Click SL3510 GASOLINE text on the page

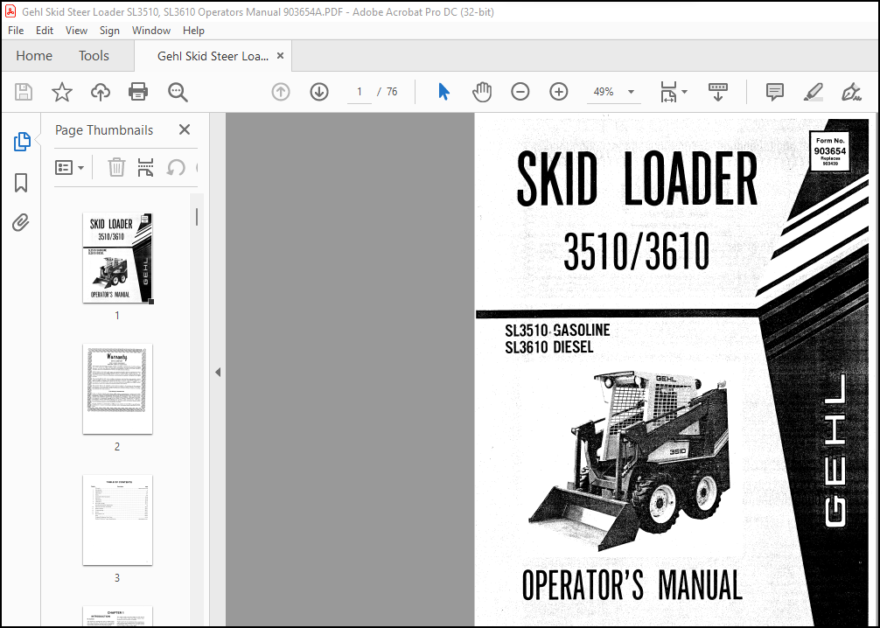coord(557,330)
